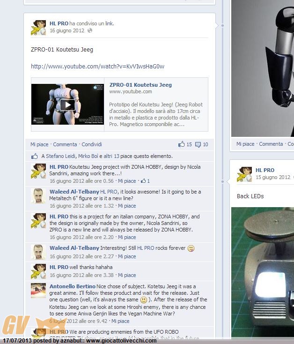
Task: Open the Back LEDs photo
Action: click(x=263, y=272)
